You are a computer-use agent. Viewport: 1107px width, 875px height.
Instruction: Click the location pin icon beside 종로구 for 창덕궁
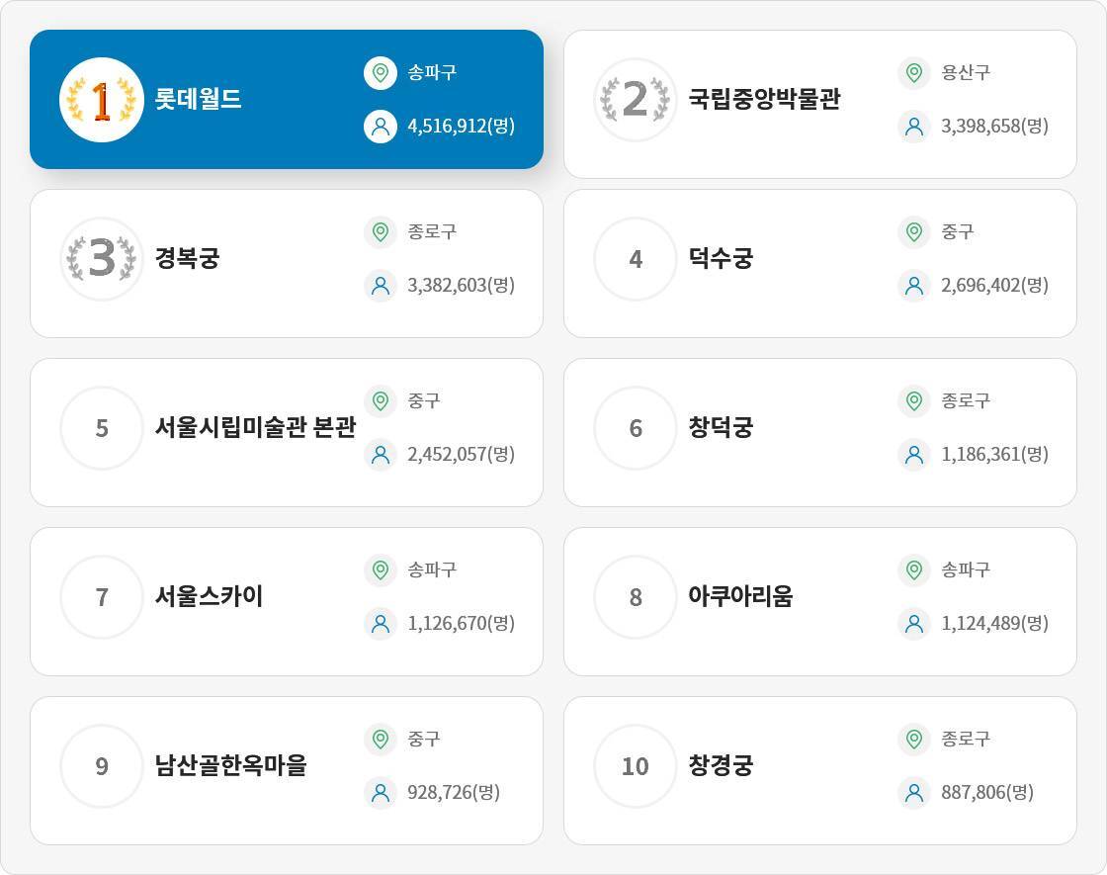[914, 401]
